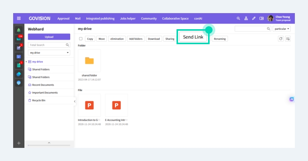
Task: Tick the select-all checkbox beside Copy
Action: (81, 39)
